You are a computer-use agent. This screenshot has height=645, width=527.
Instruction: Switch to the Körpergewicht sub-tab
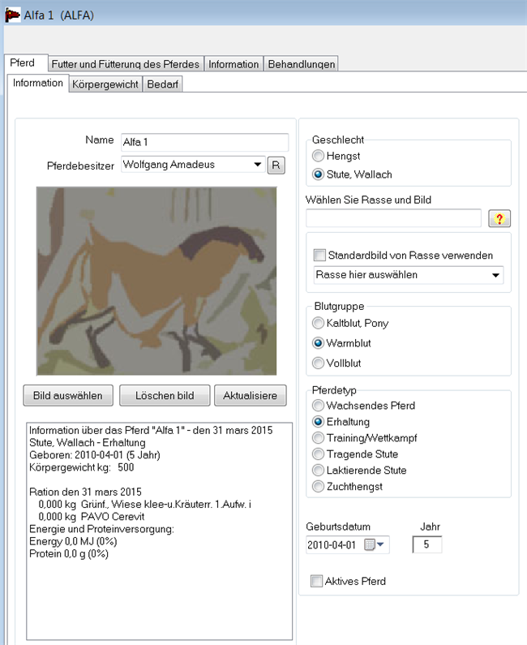pos(105,84)
